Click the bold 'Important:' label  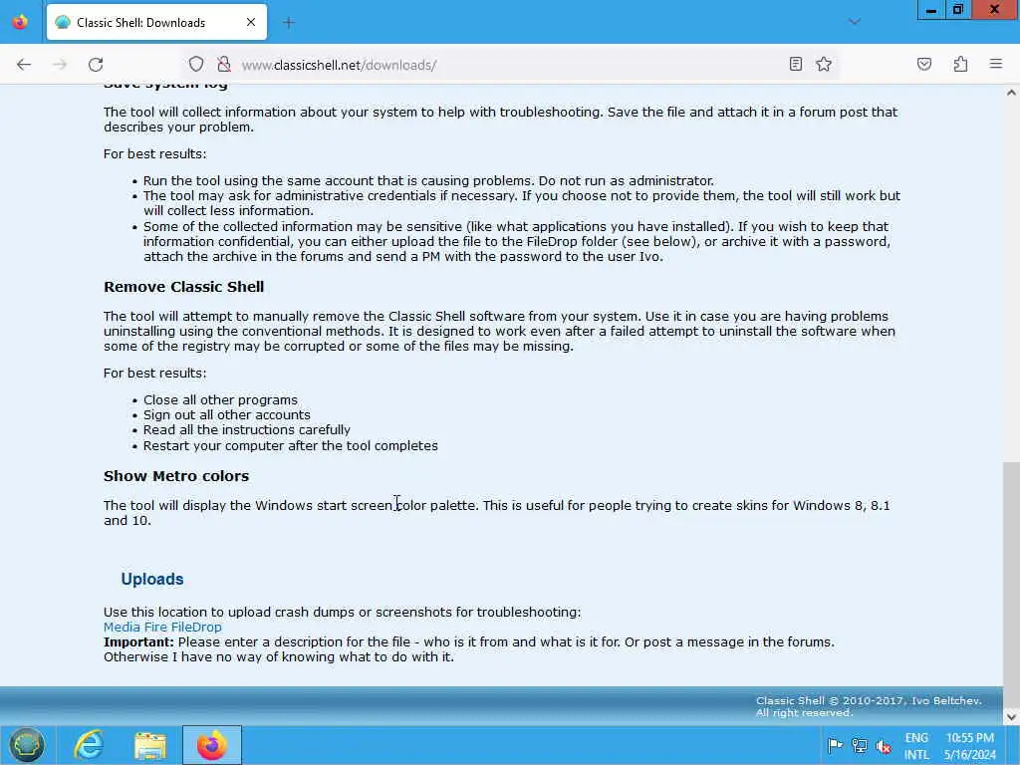point(138,642)
